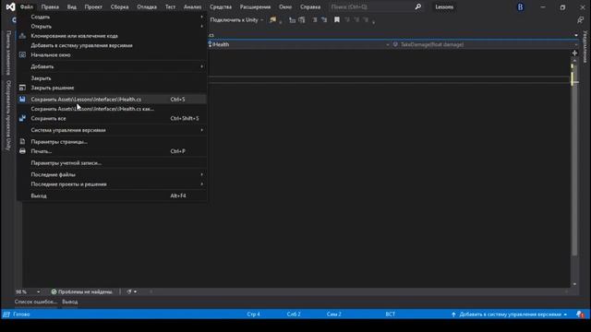This screenshot has width=591, height=332.
Task: Click the Lessons solution name button
Action: pos(444,6)
